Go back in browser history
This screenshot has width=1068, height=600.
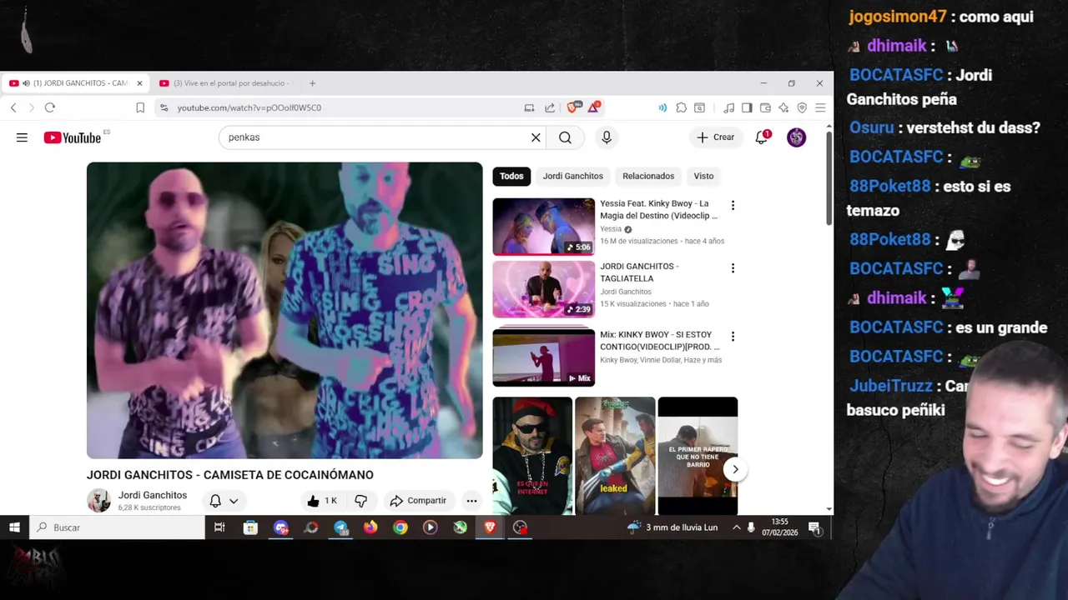pos(13,107)
